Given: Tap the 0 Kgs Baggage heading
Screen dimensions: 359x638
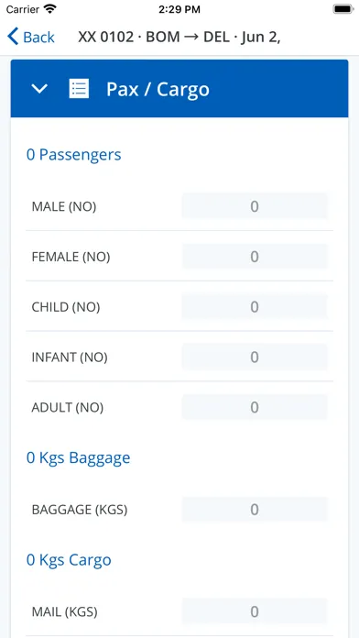Looking at the screenshot, I should (79, 457).
